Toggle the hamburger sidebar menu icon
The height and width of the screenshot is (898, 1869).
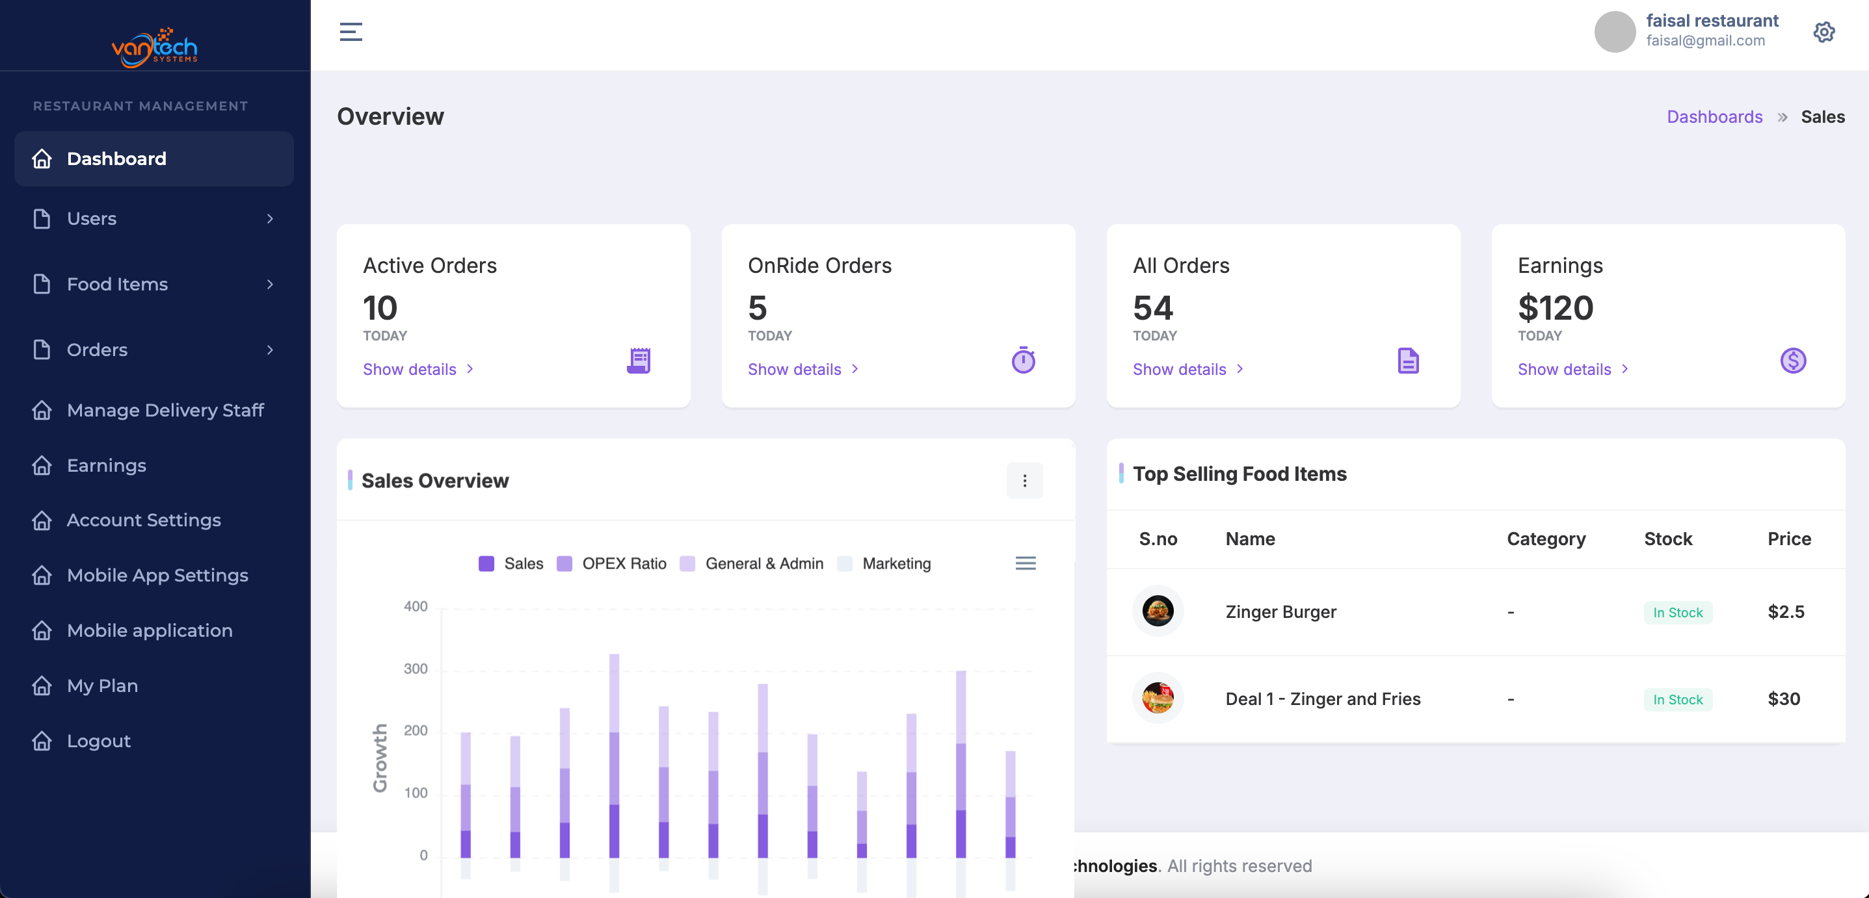(351, 32)
